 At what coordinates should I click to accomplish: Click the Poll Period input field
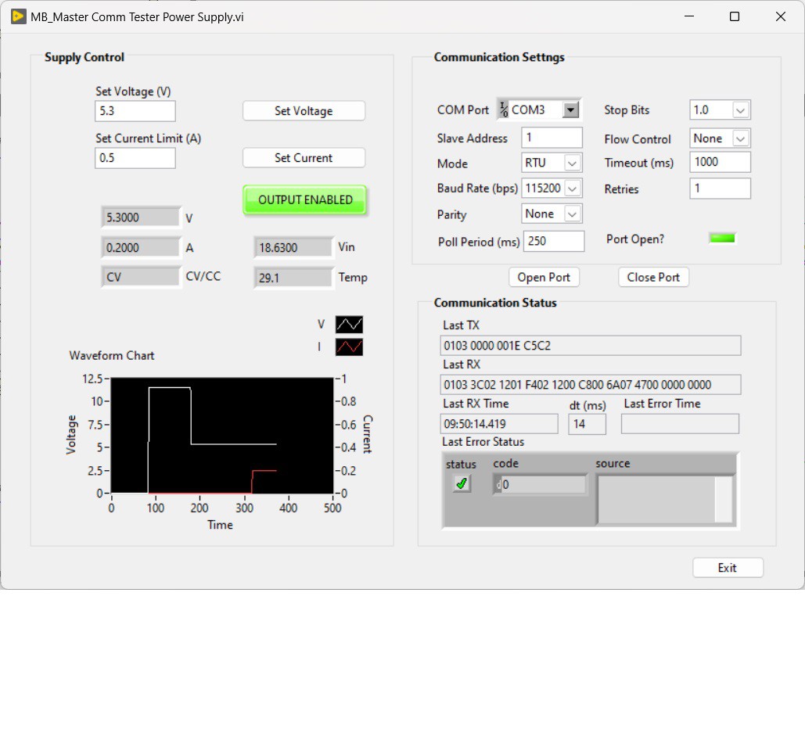tap(554, 242)
